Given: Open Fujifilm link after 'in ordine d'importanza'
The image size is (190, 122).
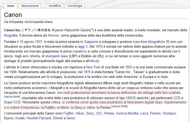Looking at the screenshot, I should point(50,107).
